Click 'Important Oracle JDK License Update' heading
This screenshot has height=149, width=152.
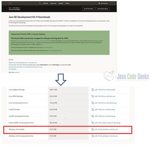pos(28,34)
